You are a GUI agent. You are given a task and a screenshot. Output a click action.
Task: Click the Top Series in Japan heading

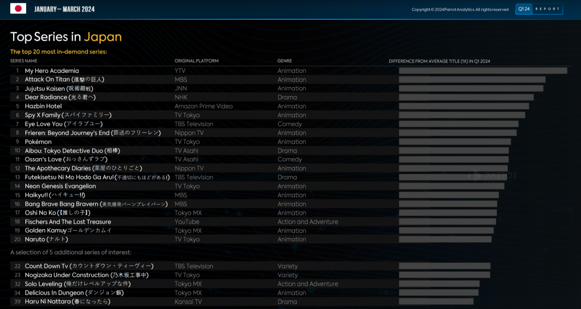point(66,37)
